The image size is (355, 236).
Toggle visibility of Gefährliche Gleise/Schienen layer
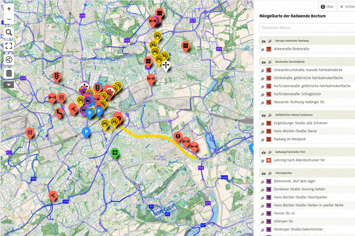pos(263,116)
